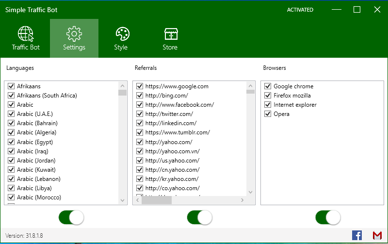The height and width of the screenshot is (244, 388).
Task: Select the Arabic (Jordan) list row
Action: [x=62, y=161]
